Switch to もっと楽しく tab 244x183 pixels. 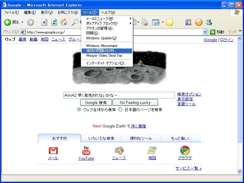coord(181,138)
